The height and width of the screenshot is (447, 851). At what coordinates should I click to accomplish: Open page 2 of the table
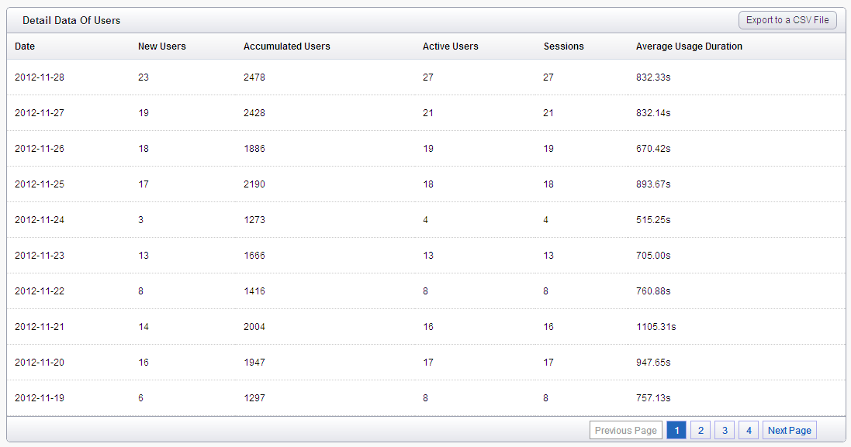click(x=701, y=430)
